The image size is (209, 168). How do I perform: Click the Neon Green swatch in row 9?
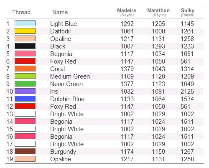coord(25,84)
